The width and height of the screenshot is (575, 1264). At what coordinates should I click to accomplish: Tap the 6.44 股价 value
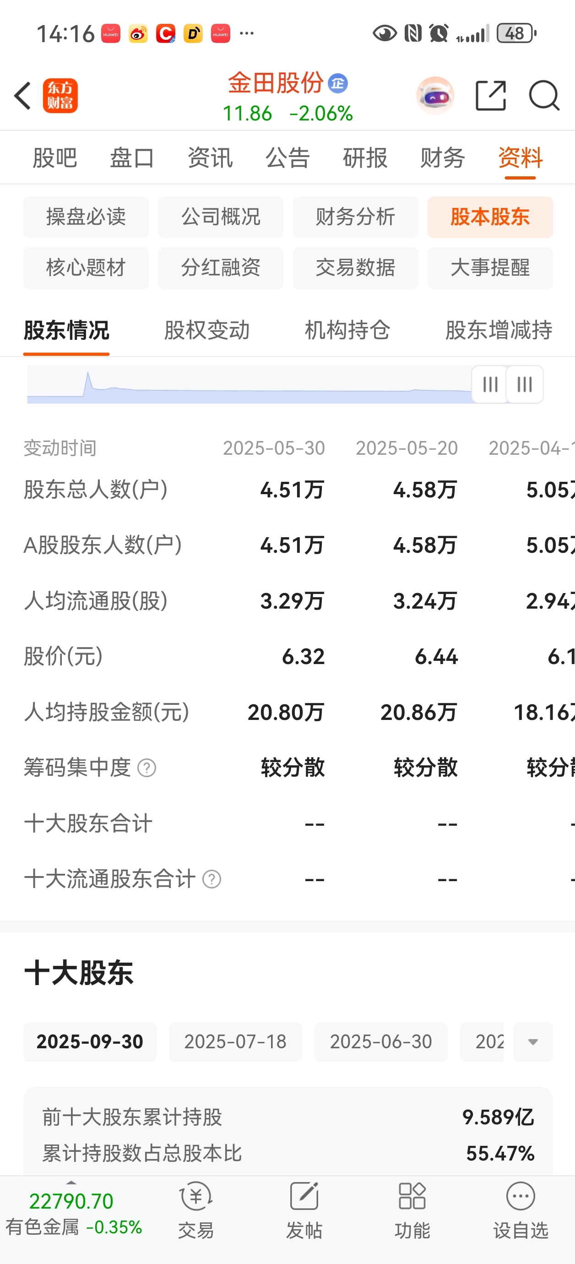click(436, 657)
